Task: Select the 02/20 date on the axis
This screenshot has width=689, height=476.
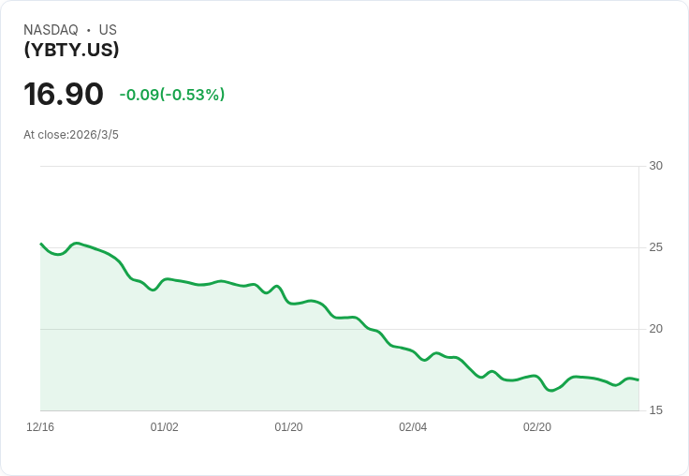Action: pyautogui.click(x=537, y=426)
